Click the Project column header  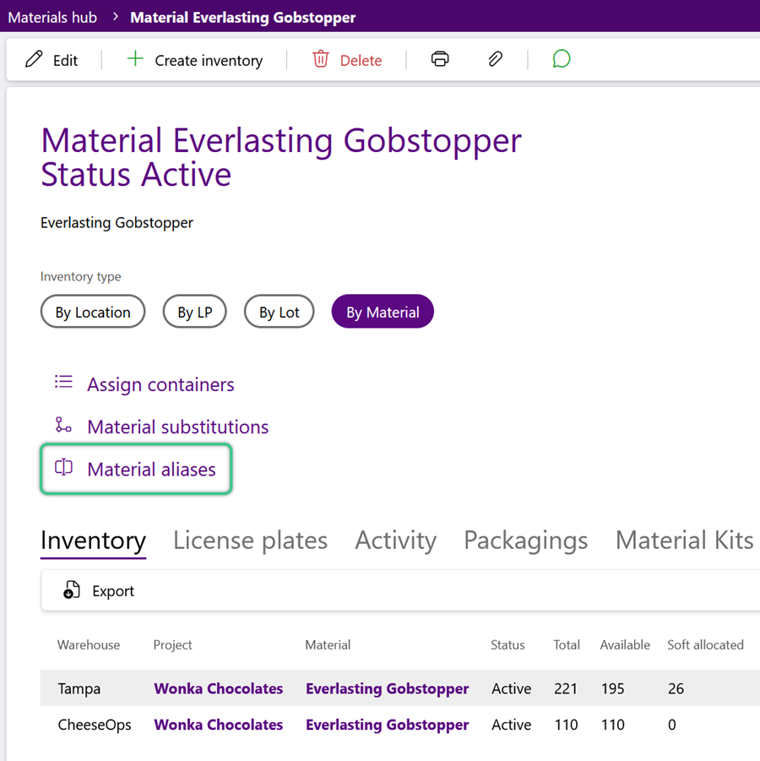pyautogui.click(x=173, y=644)
